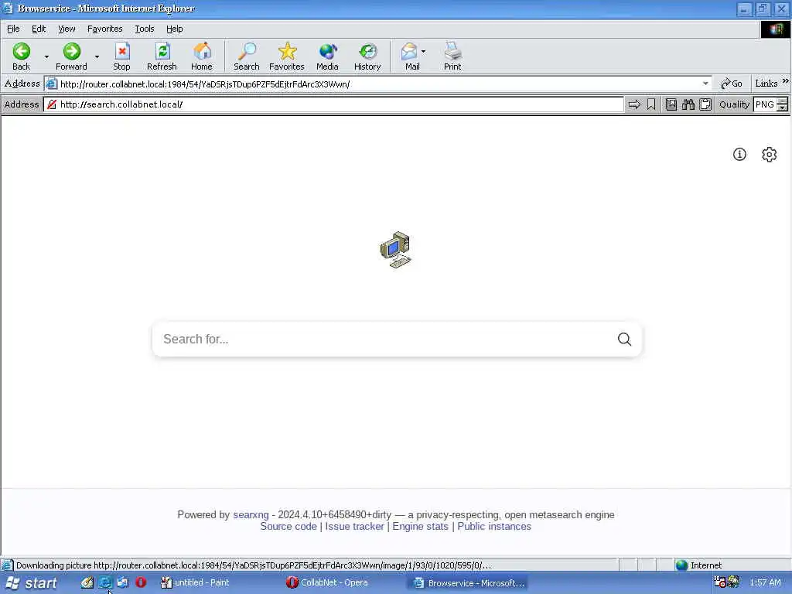Click first quick launch pencil icon
The width and height of the screenshot is (792, 594).
[x=87, y=582]
